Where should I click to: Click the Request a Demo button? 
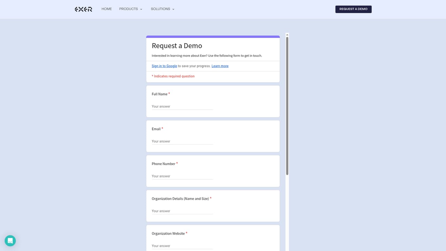point(353,9)
